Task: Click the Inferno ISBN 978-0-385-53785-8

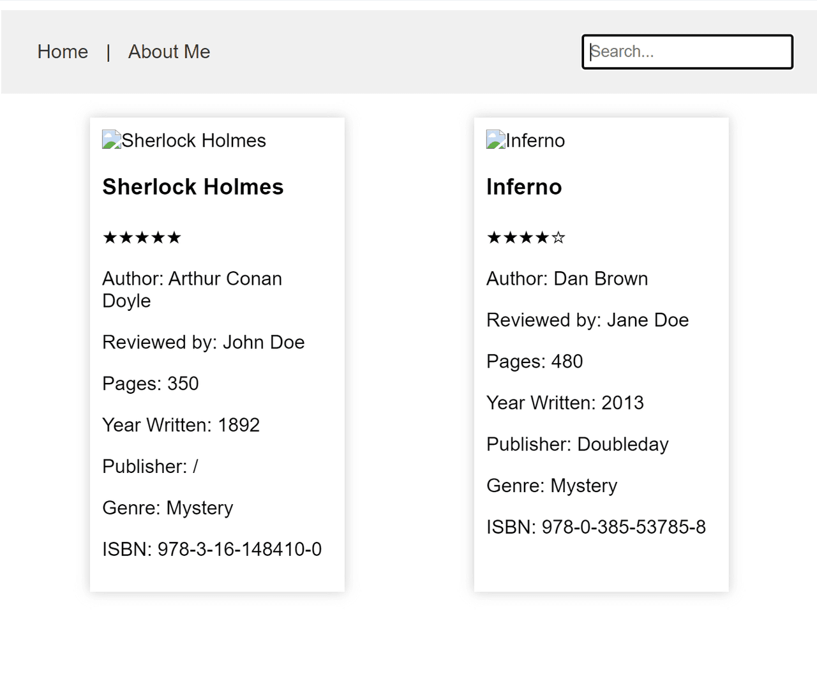Action: [x=596, y=527]
